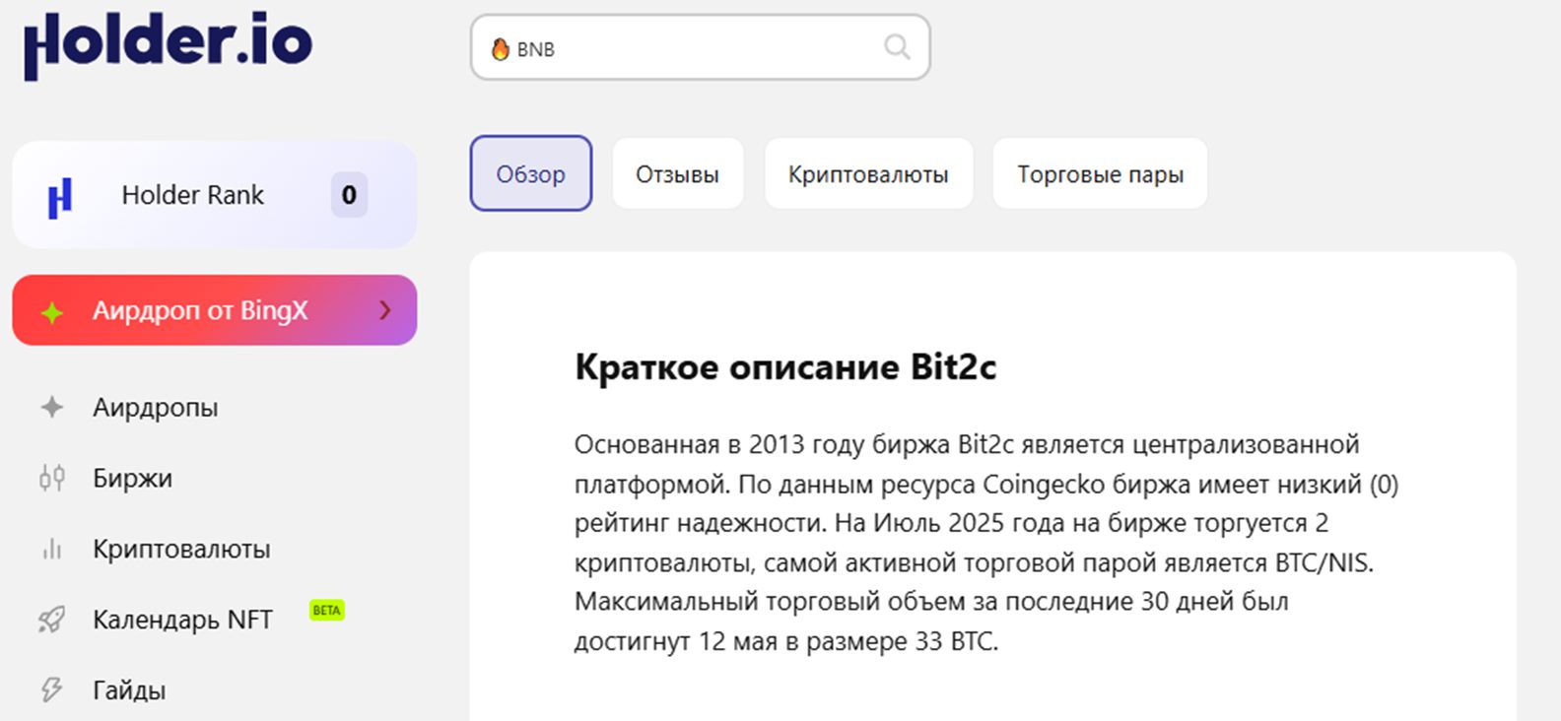Switch to the Криптовалюты tab

pyautogui.click(x=868, y=174)
